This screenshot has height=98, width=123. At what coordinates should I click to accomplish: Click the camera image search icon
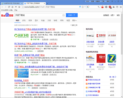(63, 15)
